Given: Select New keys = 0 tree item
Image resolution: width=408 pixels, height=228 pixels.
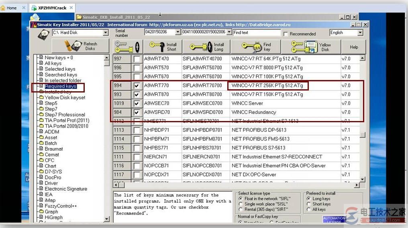Looking at the screenshot, I should tap(59, 58).
